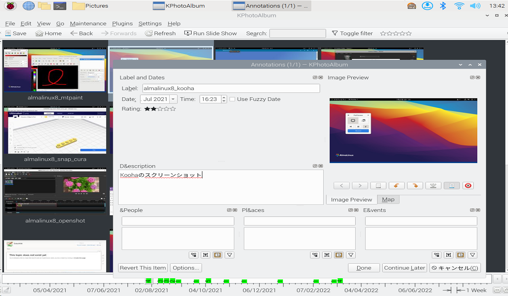
Task: Open Bluetooth tray icon
Action: (443, 6)
